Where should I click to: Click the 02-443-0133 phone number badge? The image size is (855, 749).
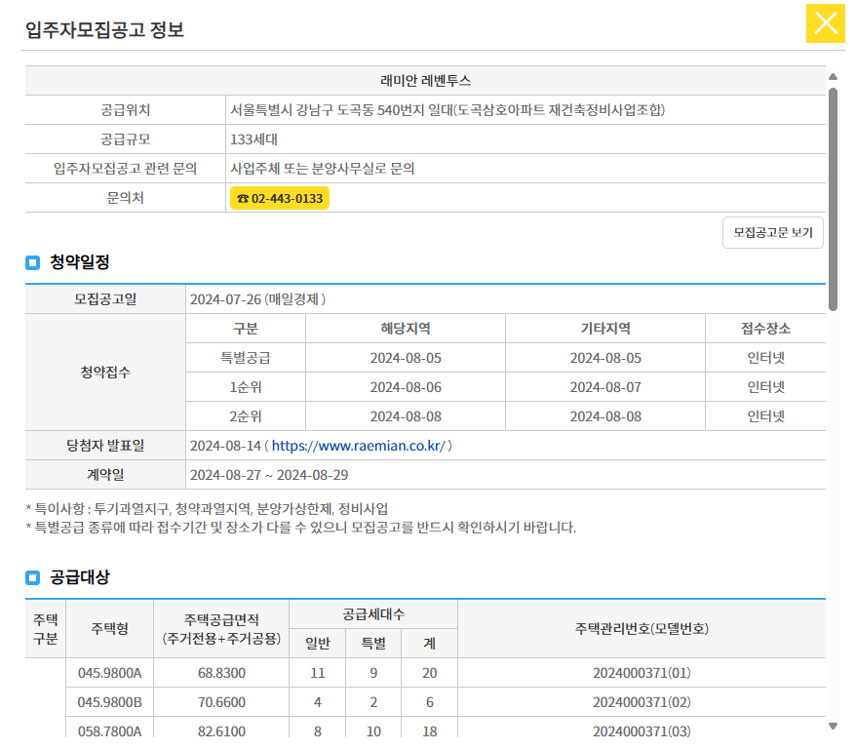click(280, 198)
